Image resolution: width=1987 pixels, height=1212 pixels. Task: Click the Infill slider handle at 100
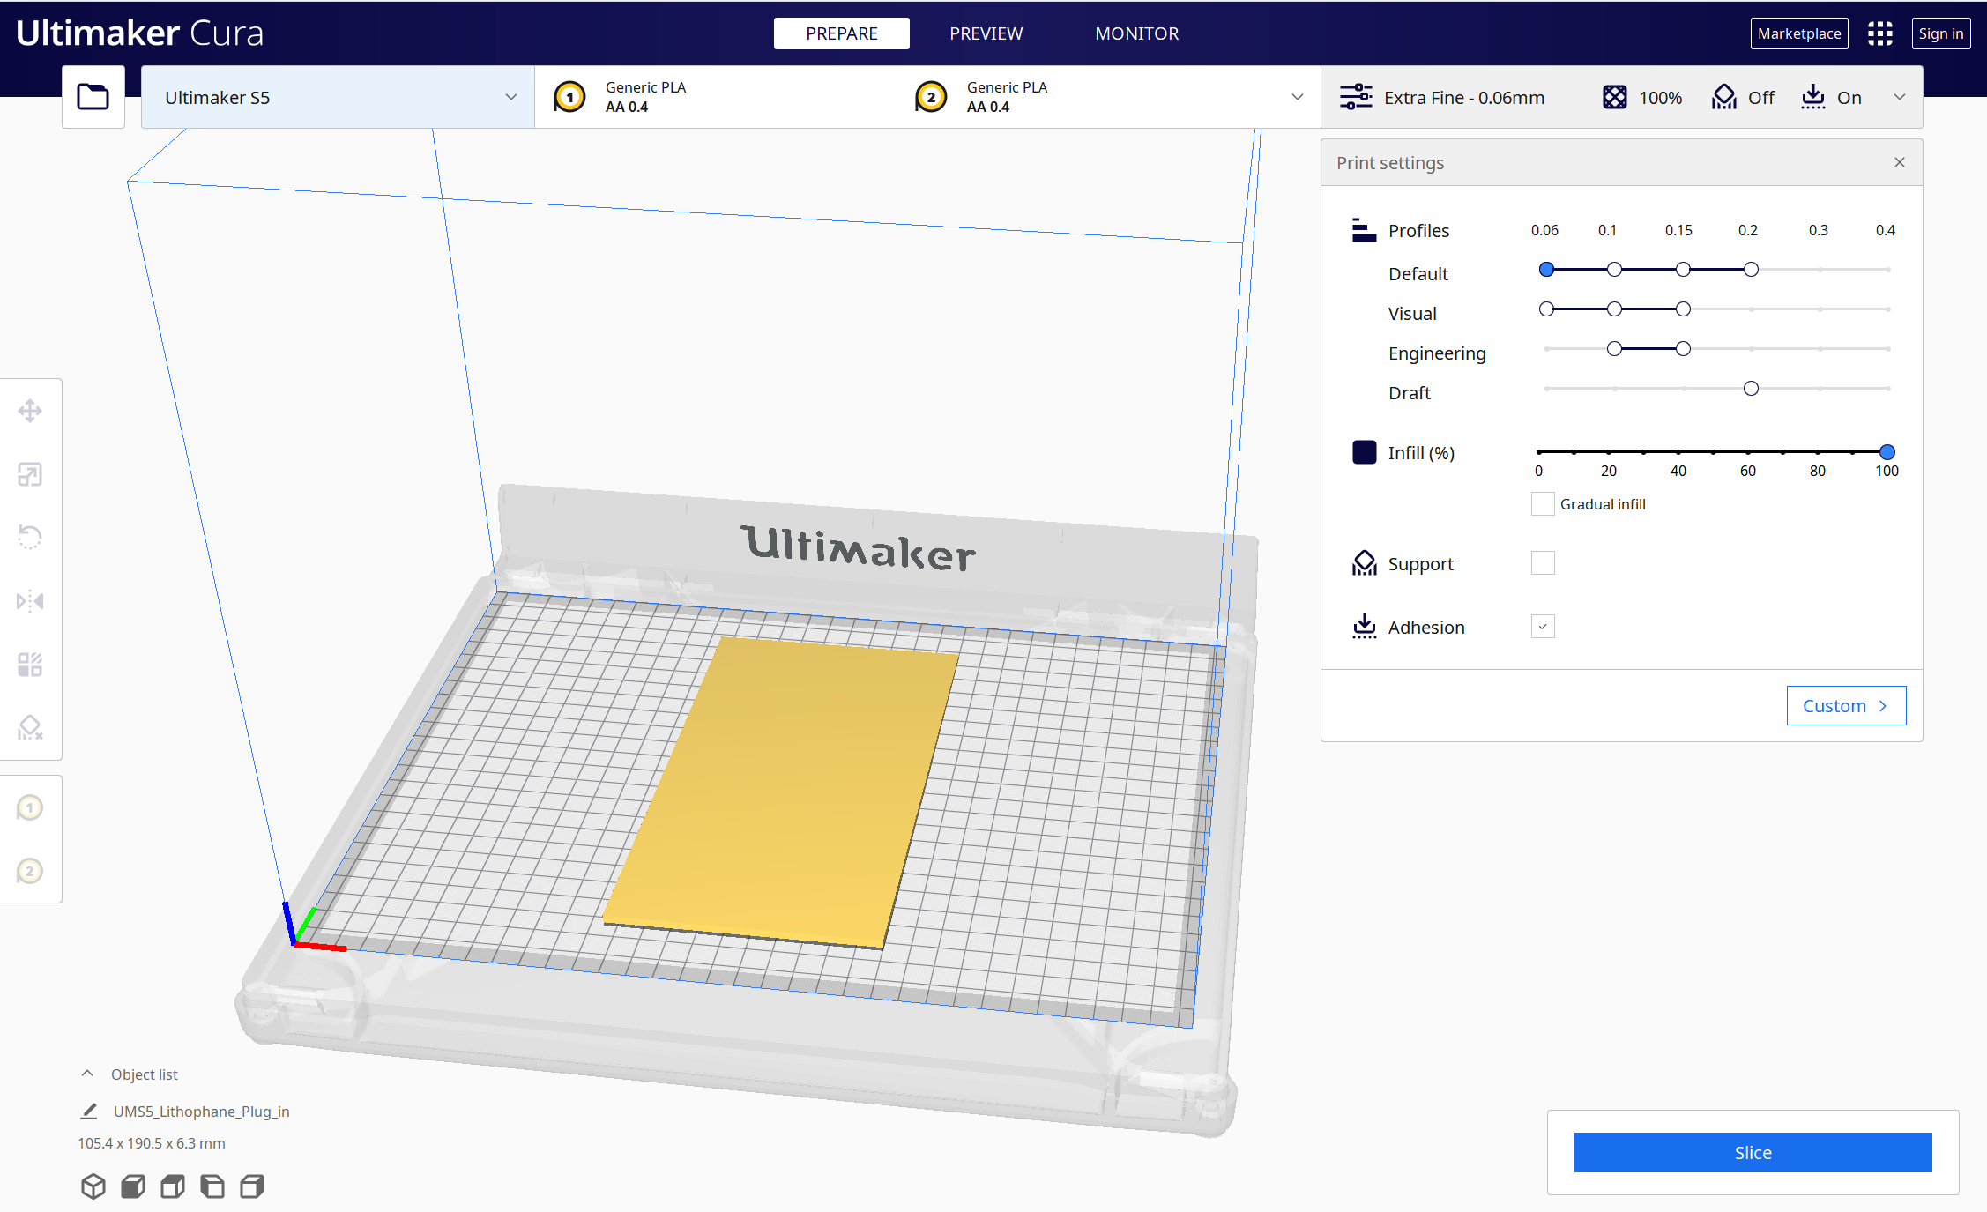coord(1887,452)
